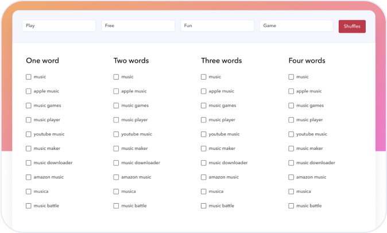Tick 'music battle' under One word
The width and height of the screenshot is (387, 233).
pos(29,206)
